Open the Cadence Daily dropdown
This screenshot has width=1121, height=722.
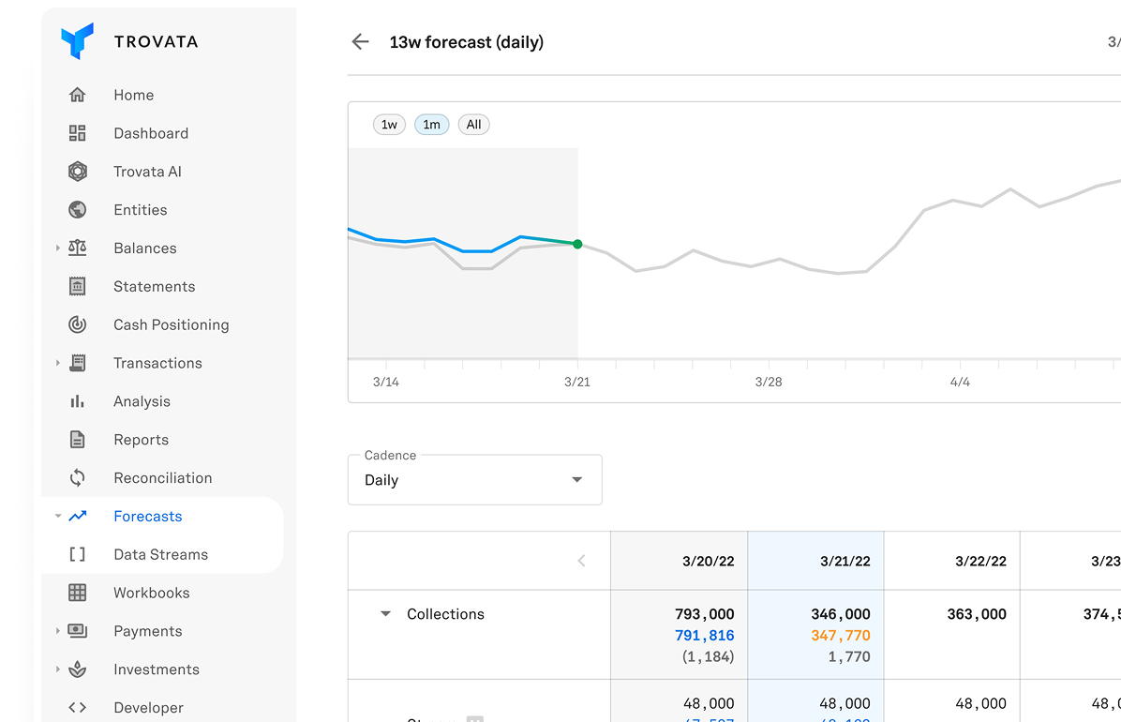pyautogui.click(x=474, y=480)
